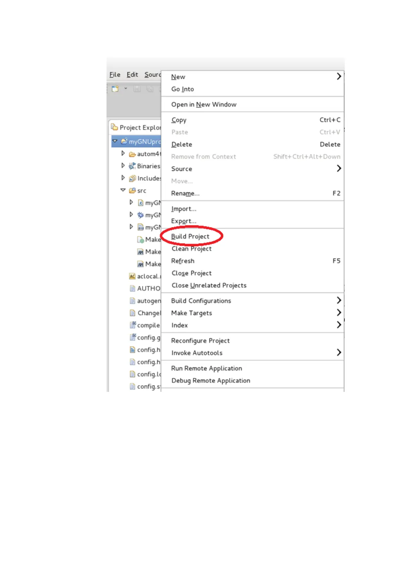
Task: Expand the Binaries node
Action: coord(123,166)
